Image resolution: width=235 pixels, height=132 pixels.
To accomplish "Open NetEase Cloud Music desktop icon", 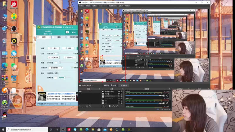I will click(x=14, y=5).
